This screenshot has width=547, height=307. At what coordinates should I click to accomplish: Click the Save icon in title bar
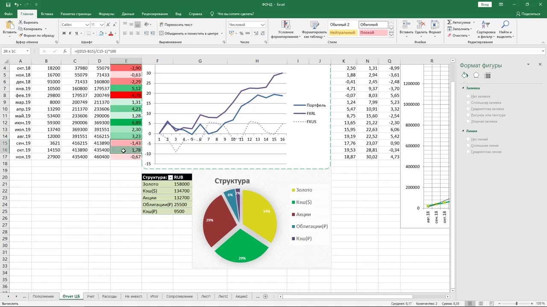pyautogui.click(x=8, y=5)
